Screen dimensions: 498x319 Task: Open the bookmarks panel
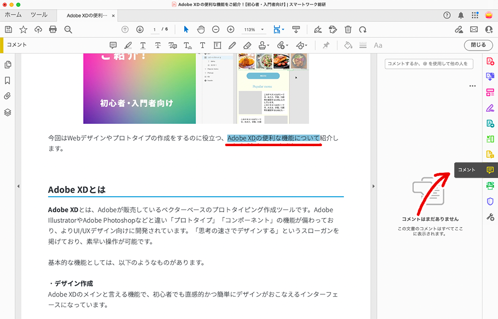click(x=8, y=81)
